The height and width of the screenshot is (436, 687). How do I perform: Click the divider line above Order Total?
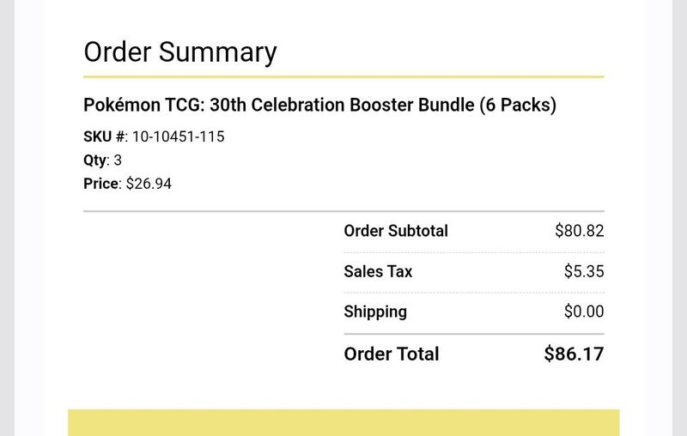coord(474,334)
